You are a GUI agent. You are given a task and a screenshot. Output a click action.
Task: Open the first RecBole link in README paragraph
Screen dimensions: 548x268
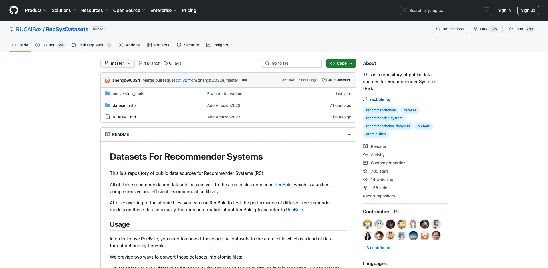(283, 185)
